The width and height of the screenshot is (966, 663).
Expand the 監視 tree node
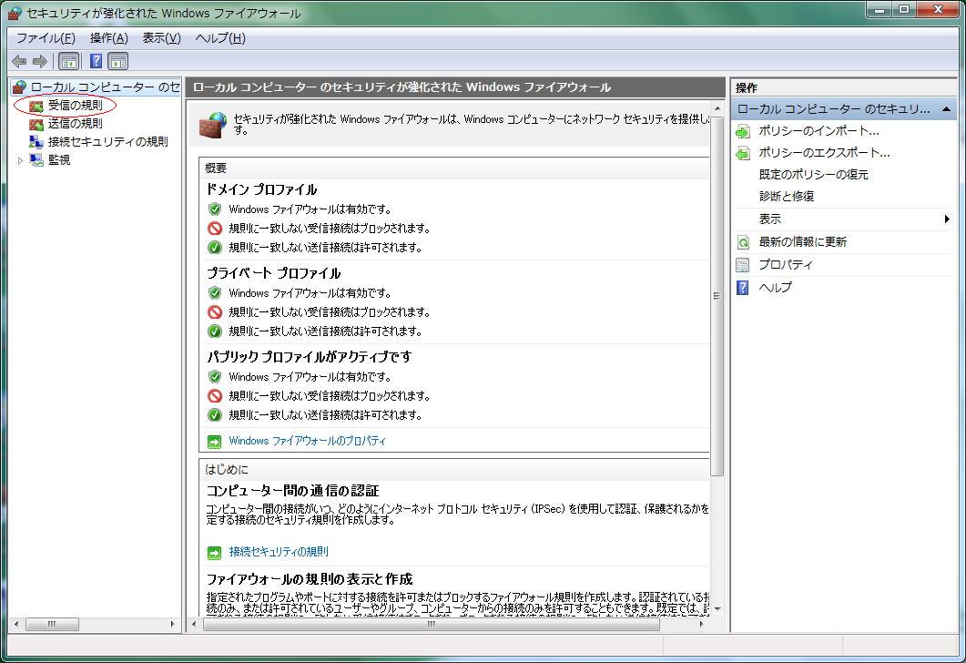tap(21, 160)
